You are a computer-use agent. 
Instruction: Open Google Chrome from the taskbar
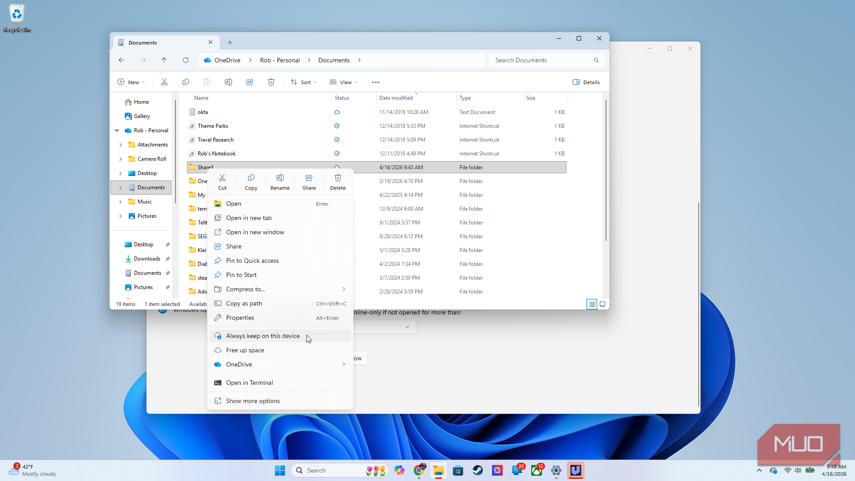419,470
